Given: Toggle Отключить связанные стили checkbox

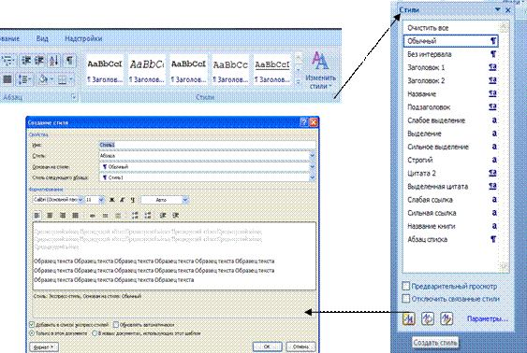Looking at the screenshot, I should tap(406, 298).
